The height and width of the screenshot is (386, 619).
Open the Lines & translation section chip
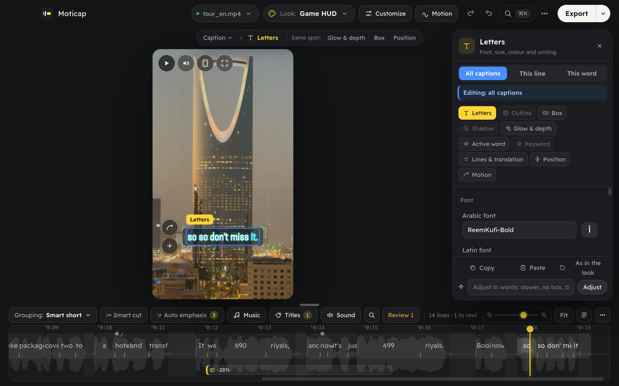tap(493, 159)
